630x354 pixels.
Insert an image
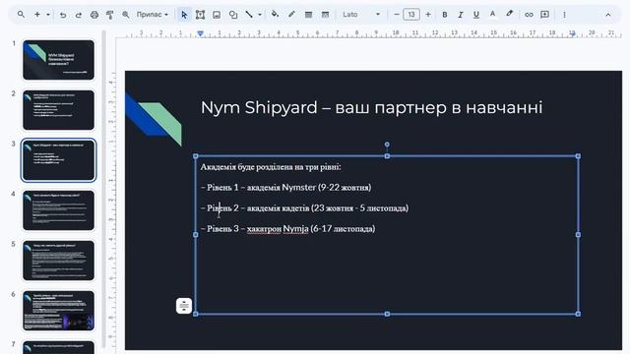point(217,15)
